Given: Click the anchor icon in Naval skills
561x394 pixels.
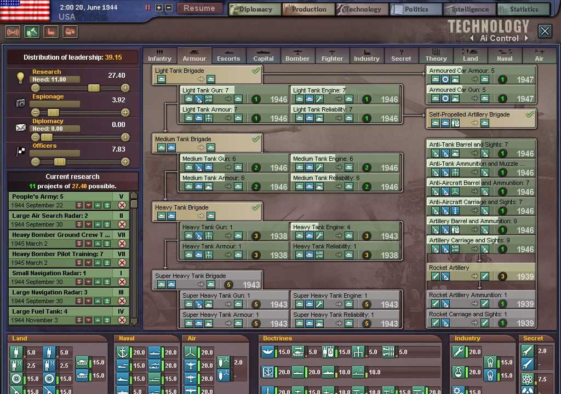Looking at the screenshot, I should coord(123,352).
